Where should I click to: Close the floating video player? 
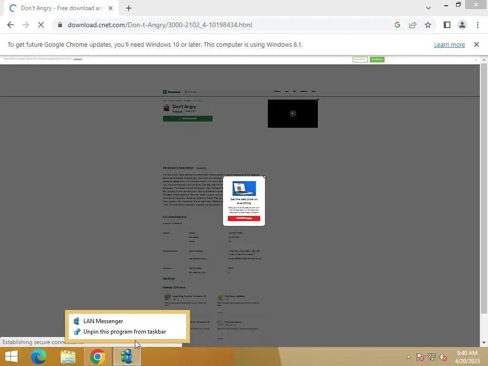318,100
